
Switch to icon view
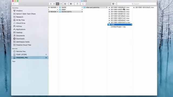[51, 4]
